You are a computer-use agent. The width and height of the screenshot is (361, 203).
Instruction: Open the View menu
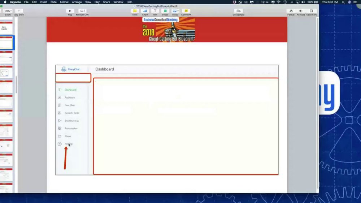(88, 2)
